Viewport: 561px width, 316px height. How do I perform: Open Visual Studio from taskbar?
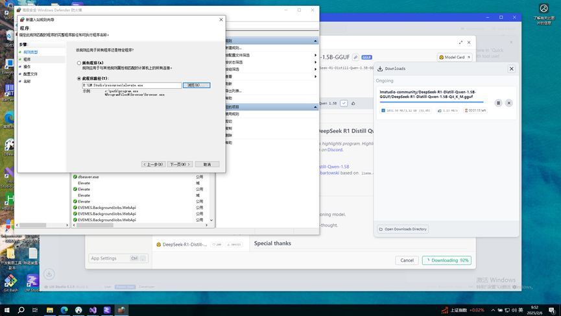(x=93, y=310)
